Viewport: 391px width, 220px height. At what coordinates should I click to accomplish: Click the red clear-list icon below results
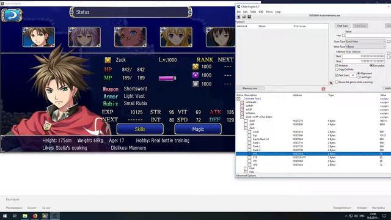point(323,89)
